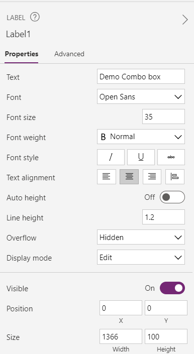Switch to the Advanced tab
The height and width of the screenshot is (354, 194).
[x=69, y=54]
